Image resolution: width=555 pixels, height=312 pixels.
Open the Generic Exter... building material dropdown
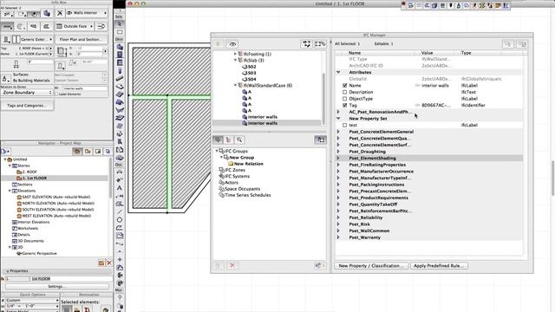pyautogui.click(x=36, y=39)
